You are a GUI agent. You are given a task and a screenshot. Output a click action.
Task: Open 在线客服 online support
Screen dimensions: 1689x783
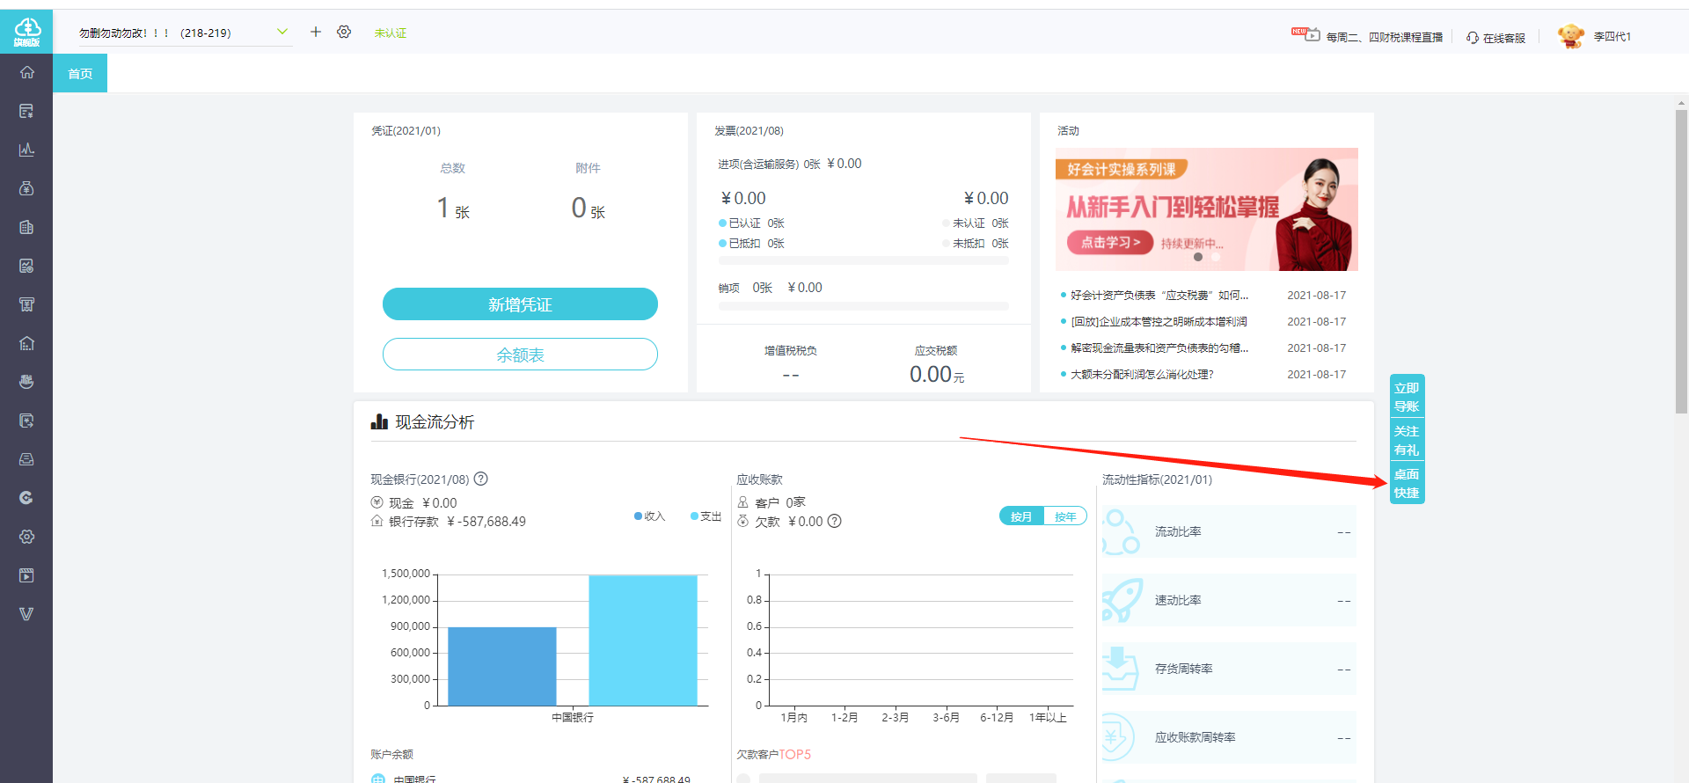pos(1495,37)
